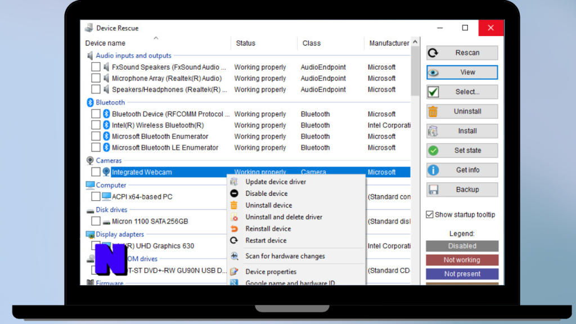Click the monitor icon beside ACPI x64-based PC

tap(106, 196)
